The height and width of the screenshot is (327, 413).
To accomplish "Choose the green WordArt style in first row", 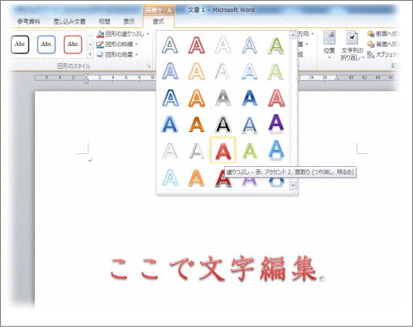I will click(x=276, y=45).
